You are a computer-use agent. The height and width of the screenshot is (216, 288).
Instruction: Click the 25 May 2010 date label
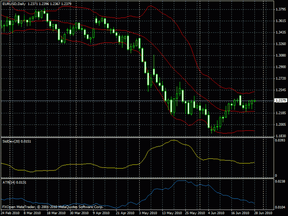click(x=195, y=213)
